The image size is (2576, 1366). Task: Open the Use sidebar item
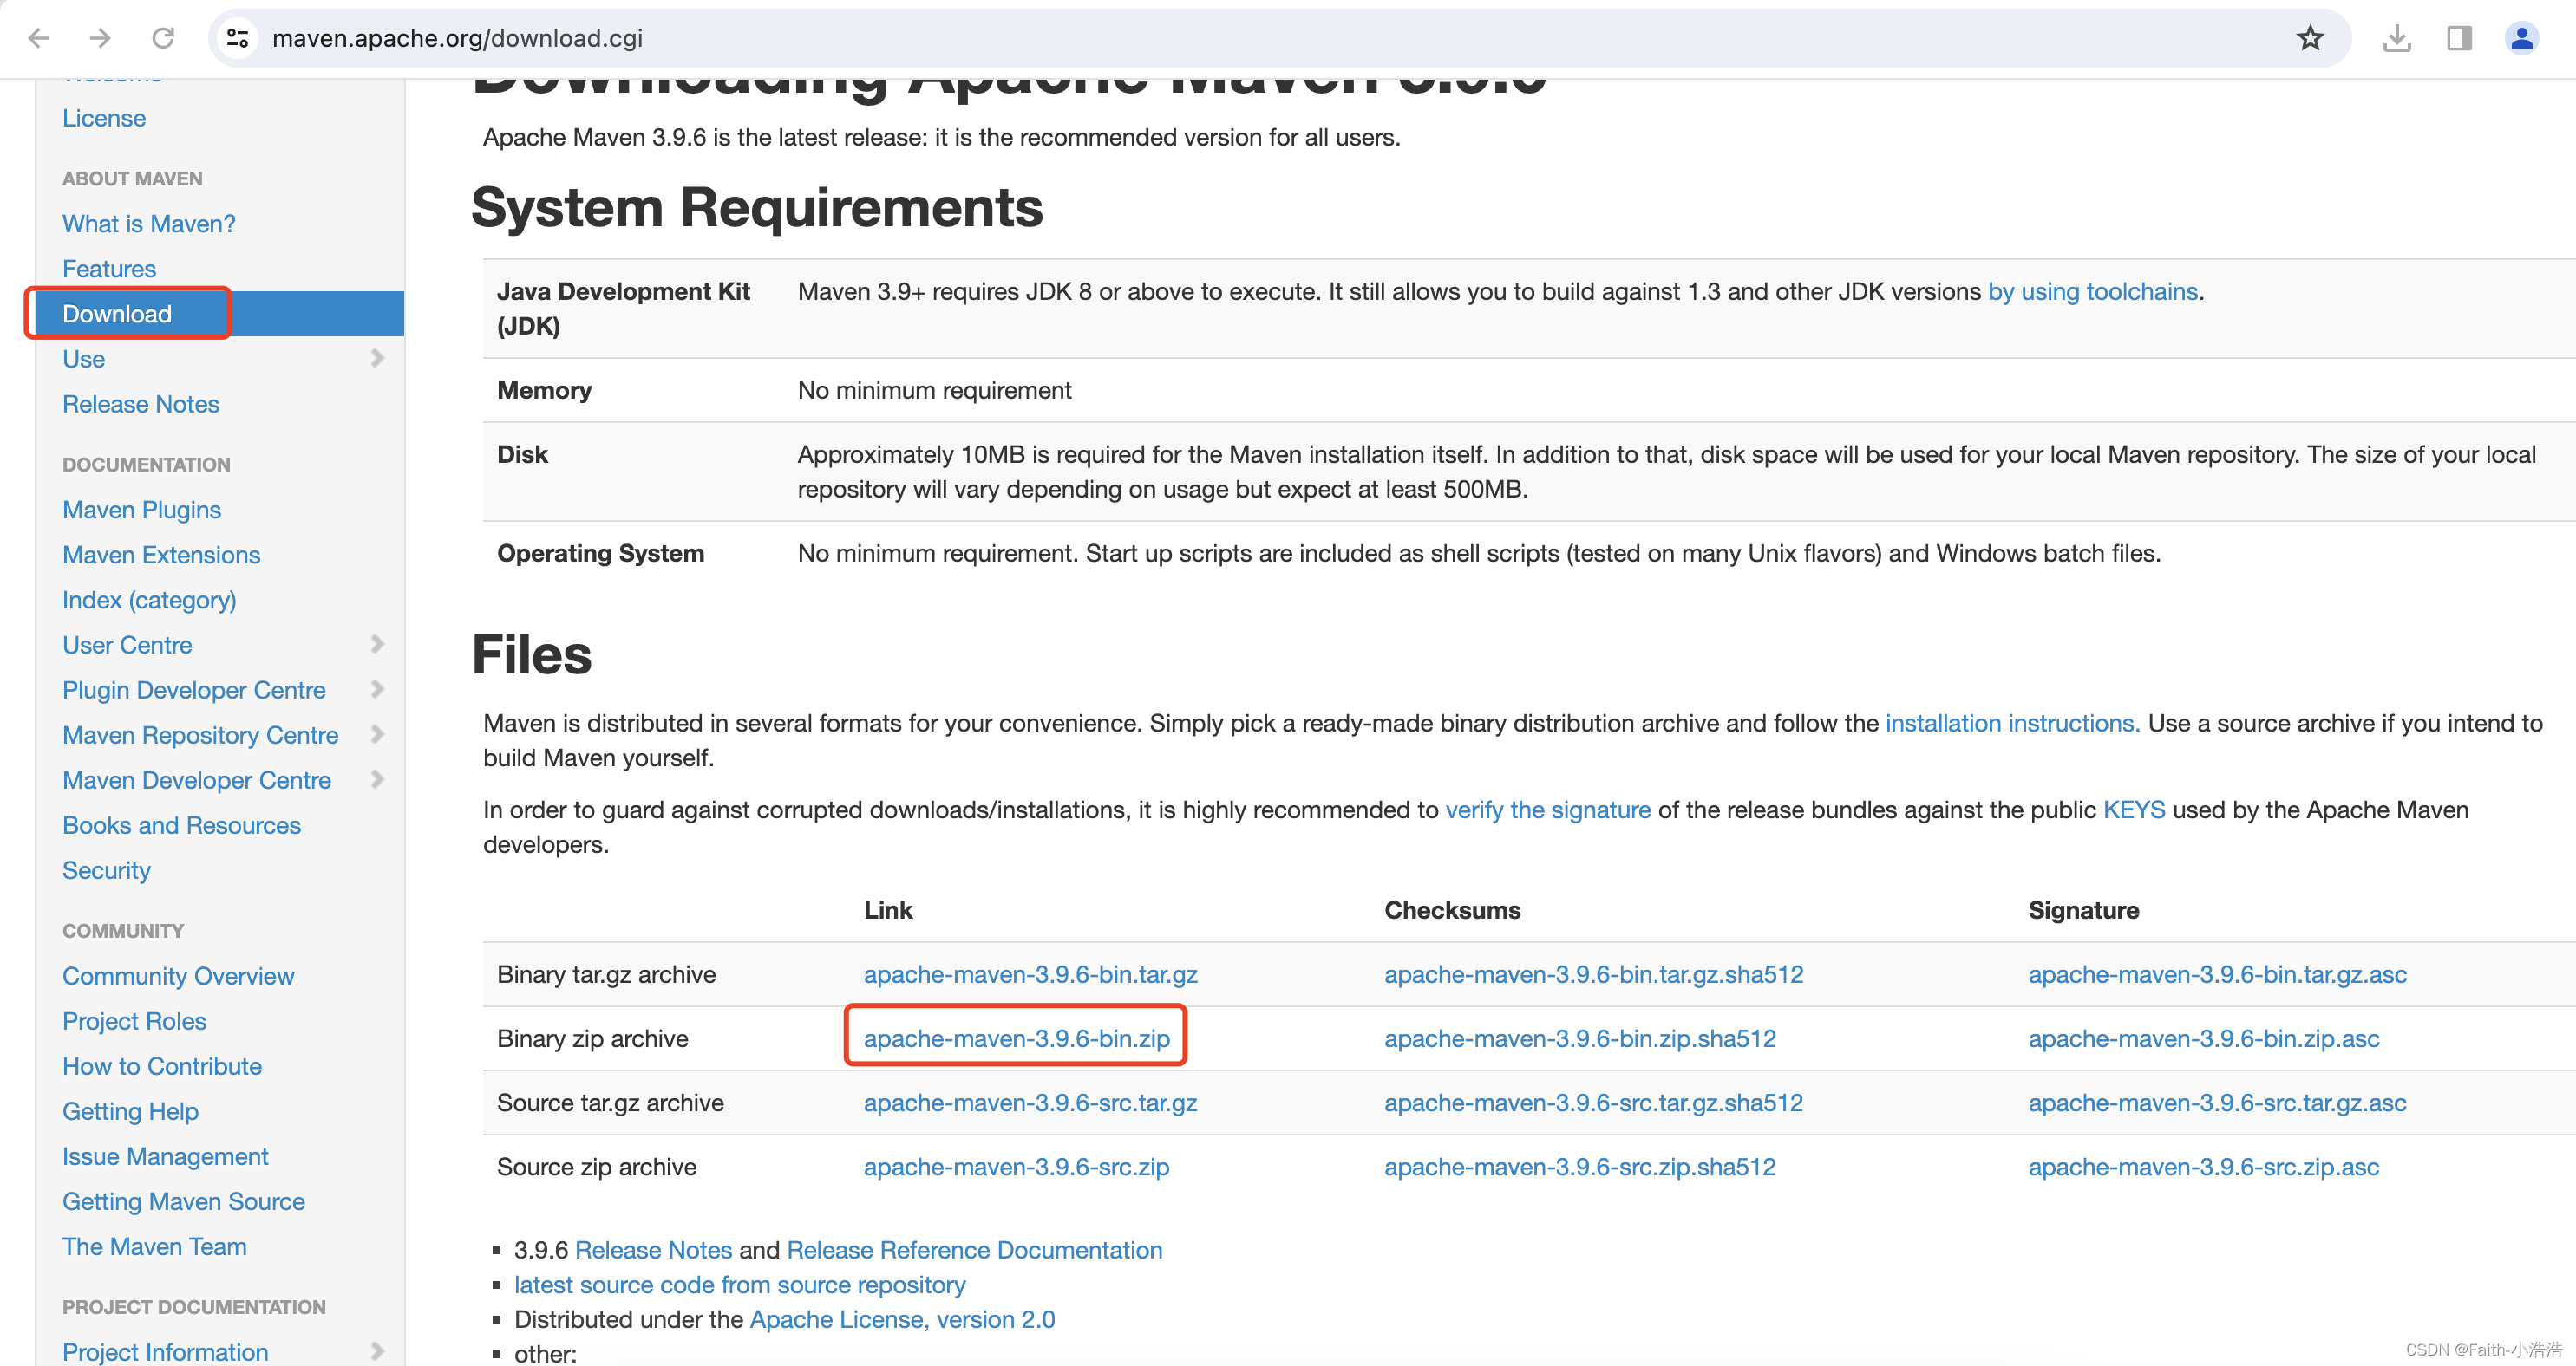coord(84,359)
